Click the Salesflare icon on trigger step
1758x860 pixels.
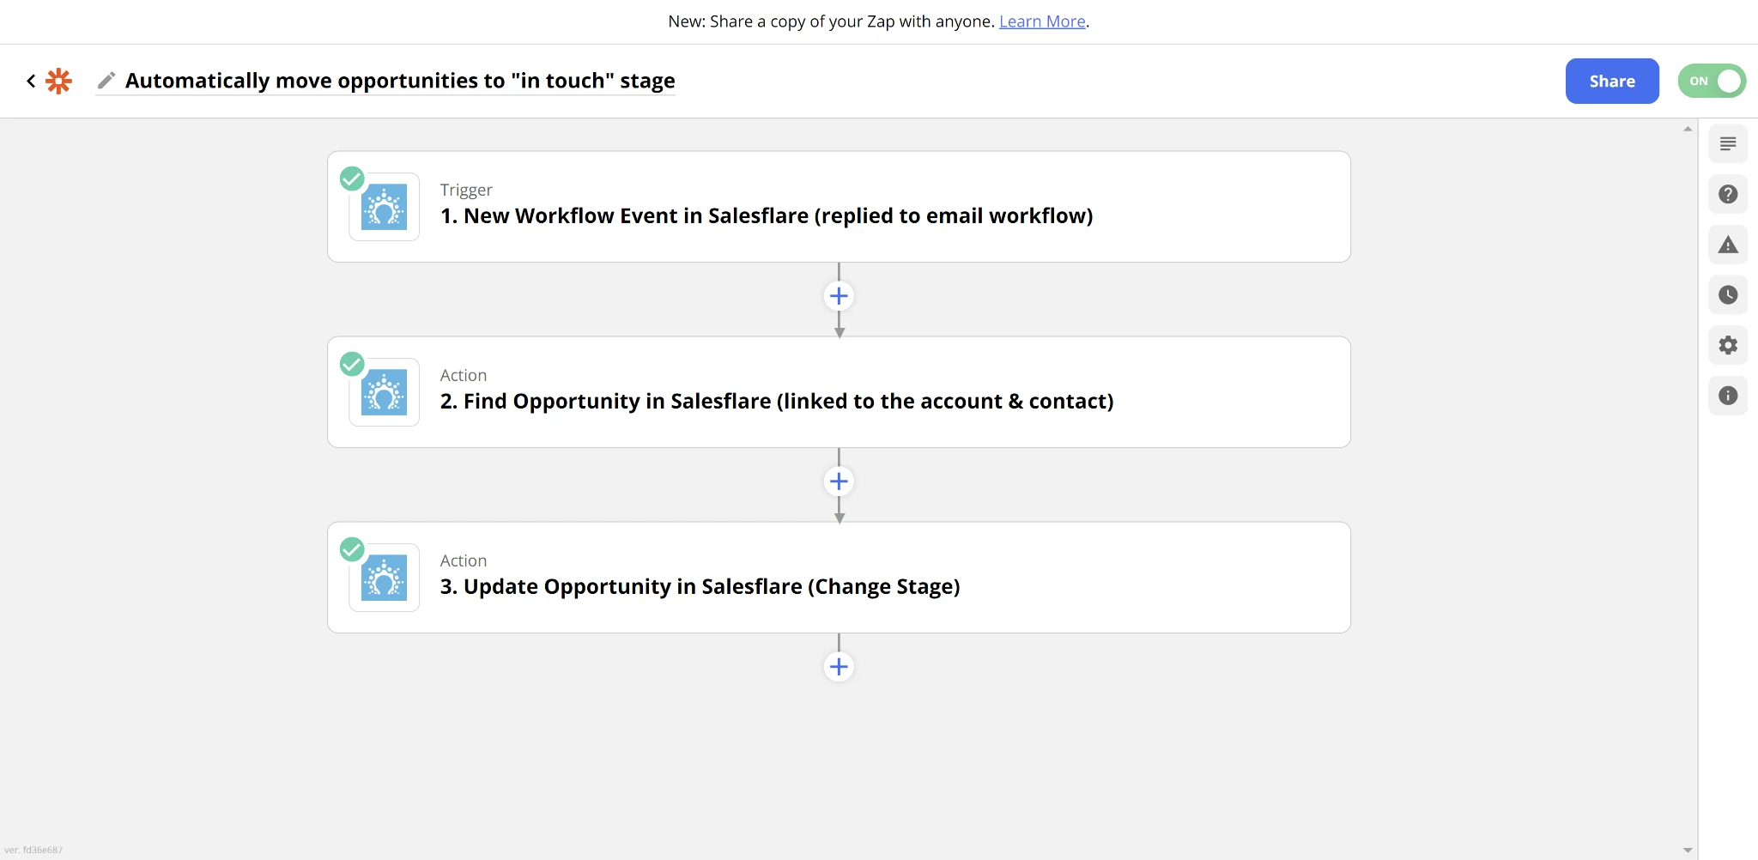pyautogui.click(x=385, y=207)
